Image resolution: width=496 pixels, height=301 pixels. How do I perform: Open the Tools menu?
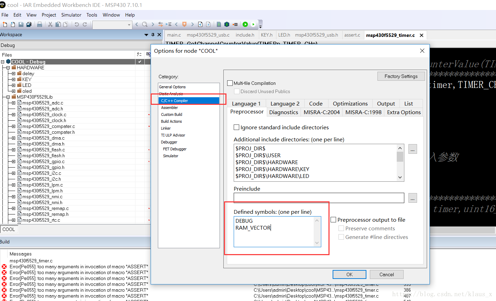click(92, 15)
